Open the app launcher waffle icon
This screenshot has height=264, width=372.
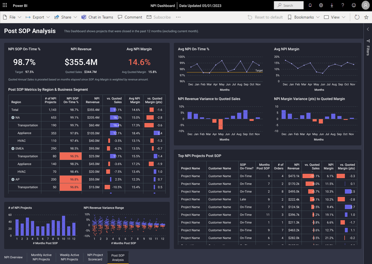pyautogui.click(x=5, y=5)
